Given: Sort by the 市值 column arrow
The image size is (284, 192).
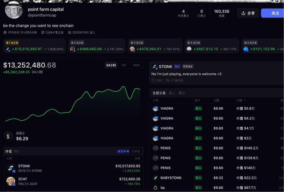Looking at the screenshot, I should tap(245, 100).
